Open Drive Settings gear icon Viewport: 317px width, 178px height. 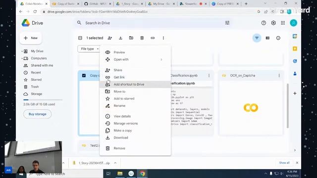coord(273,23)
